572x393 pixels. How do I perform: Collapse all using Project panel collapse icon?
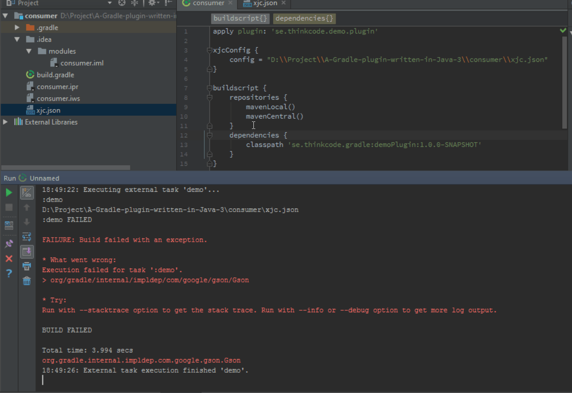135,3
